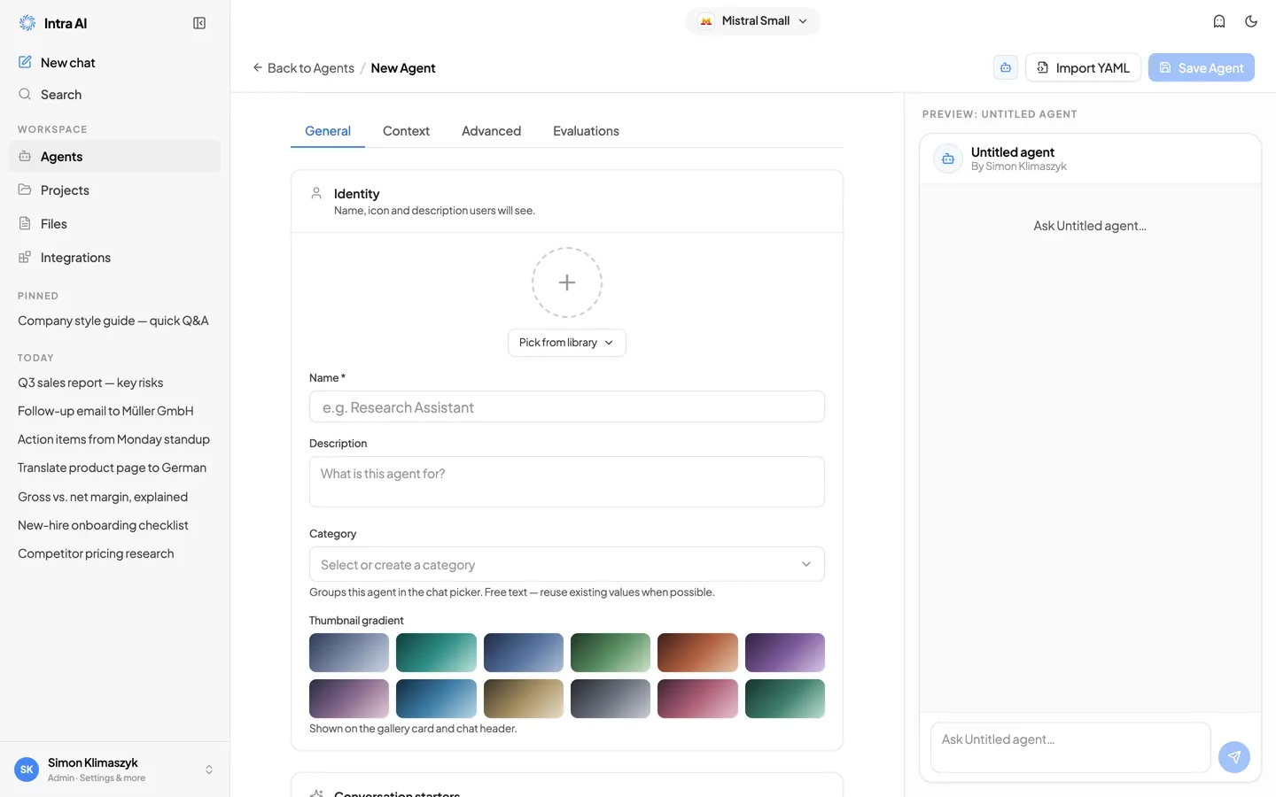
Task: Select the slate gray-blue thumbnail gradient
Action: [349, 653]
